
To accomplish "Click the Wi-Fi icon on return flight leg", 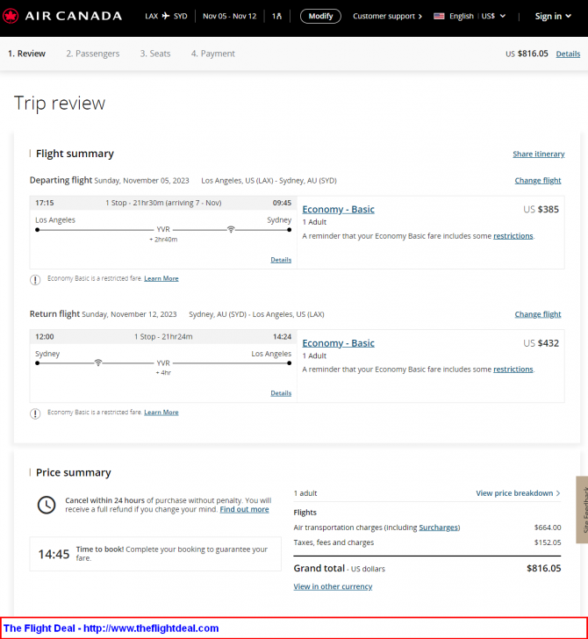I will [x=98, y=363].
